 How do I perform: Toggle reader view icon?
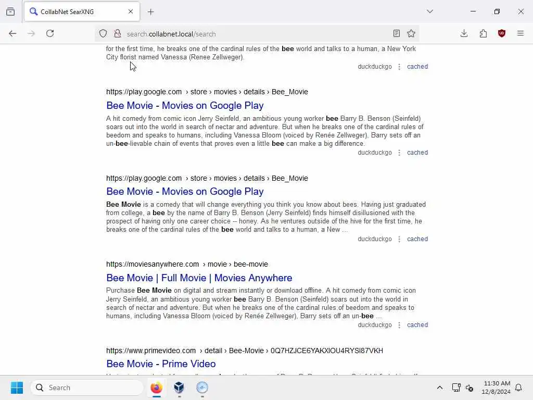[396, 33]
